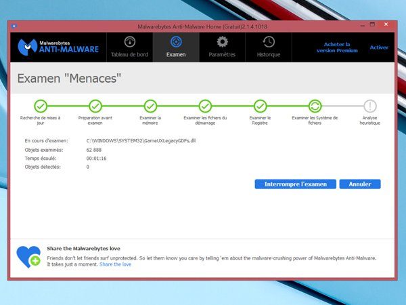Click the Analyse heuristique step label
This screenshot has height=305, width=406.
point(369,121)
